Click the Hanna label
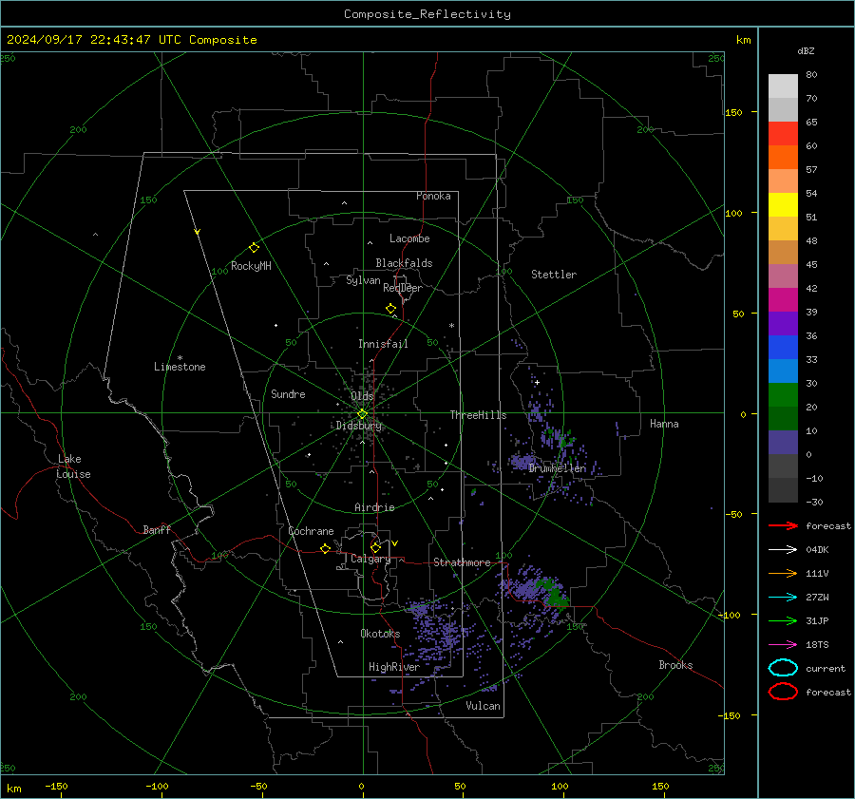 click(664, 424)
